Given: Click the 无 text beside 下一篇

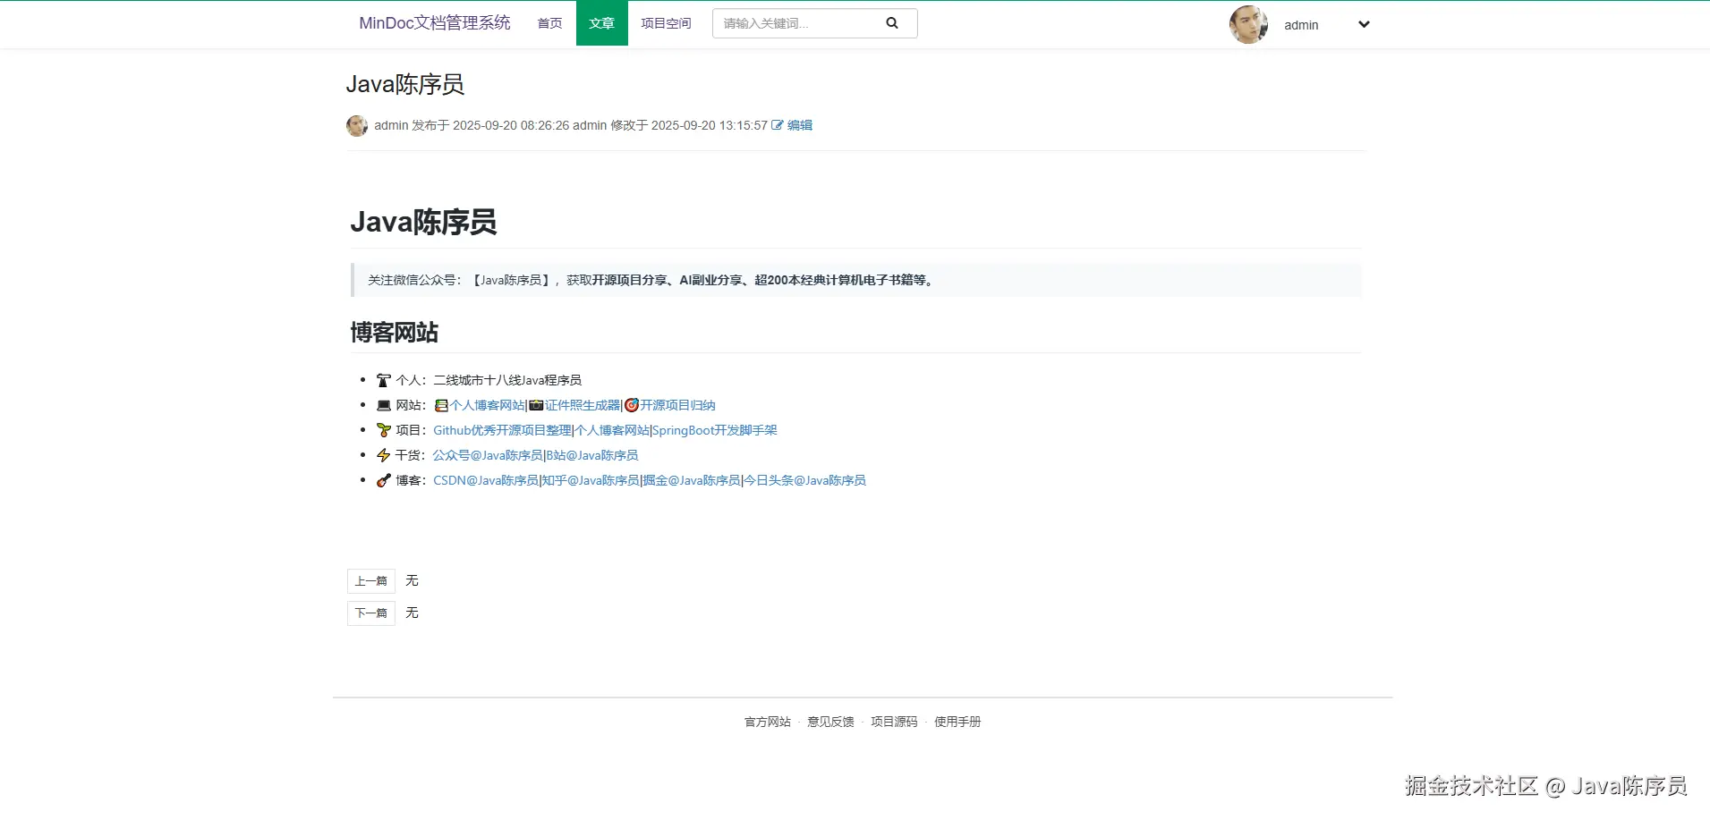Looking at the screenshot, I should pos(412,613).
